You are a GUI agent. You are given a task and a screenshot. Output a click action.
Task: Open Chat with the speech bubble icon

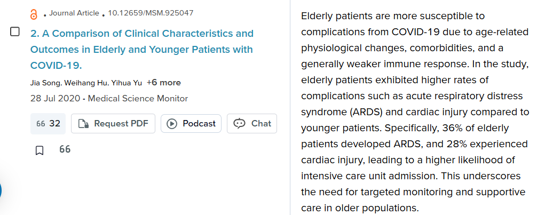[252, 124]
